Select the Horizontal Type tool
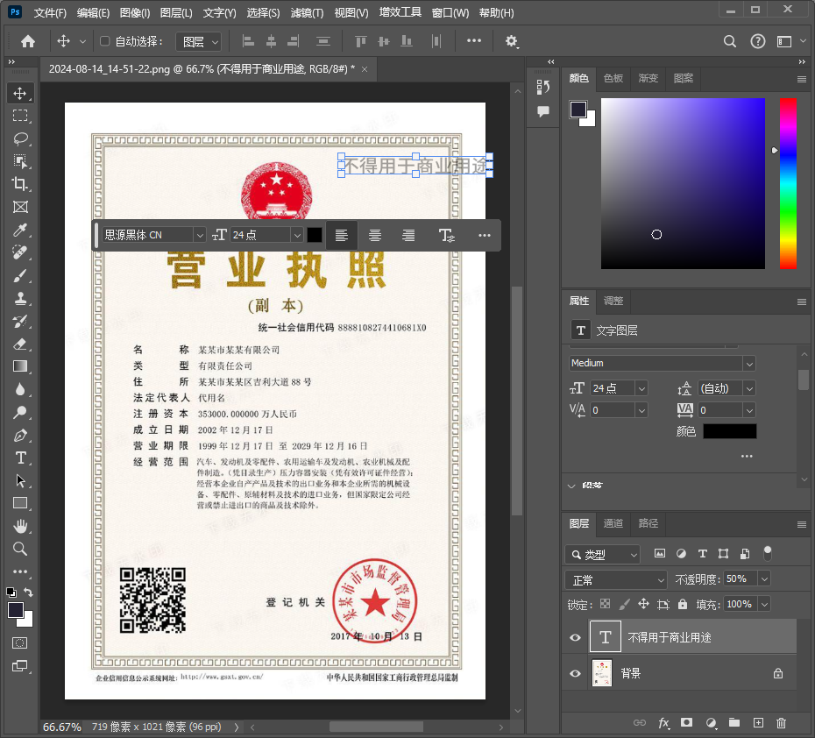This screenshot has height=738, width=815. 22,458
